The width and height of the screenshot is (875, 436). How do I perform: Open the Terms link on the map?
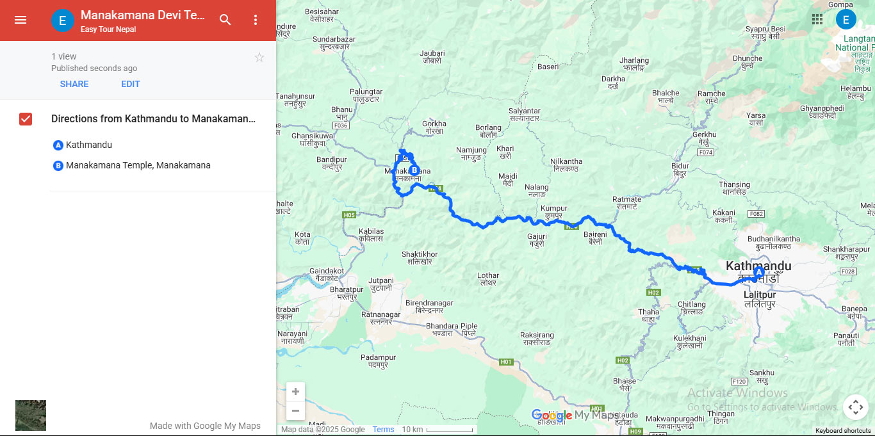coord(384,430)
